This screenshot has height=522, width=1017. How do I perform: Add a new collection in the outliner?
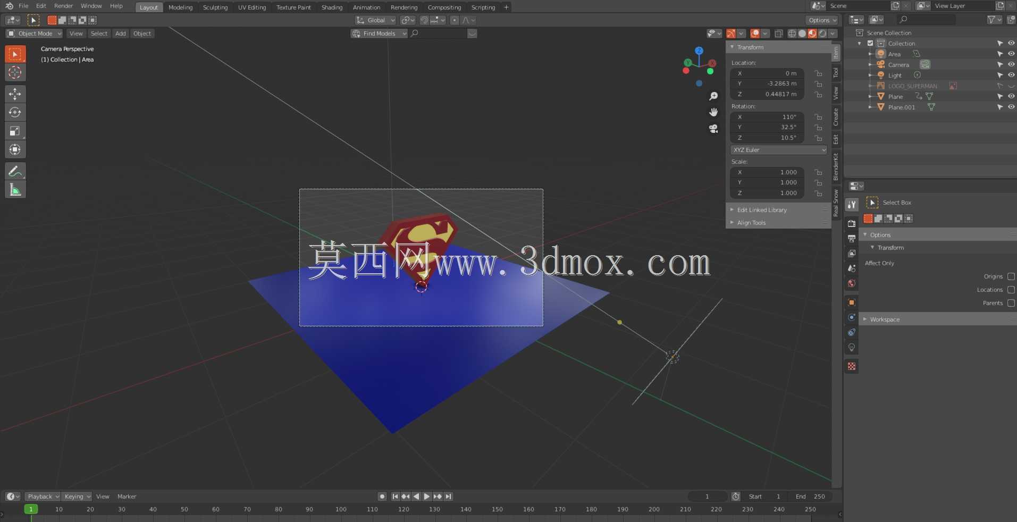click(1011, 20)
